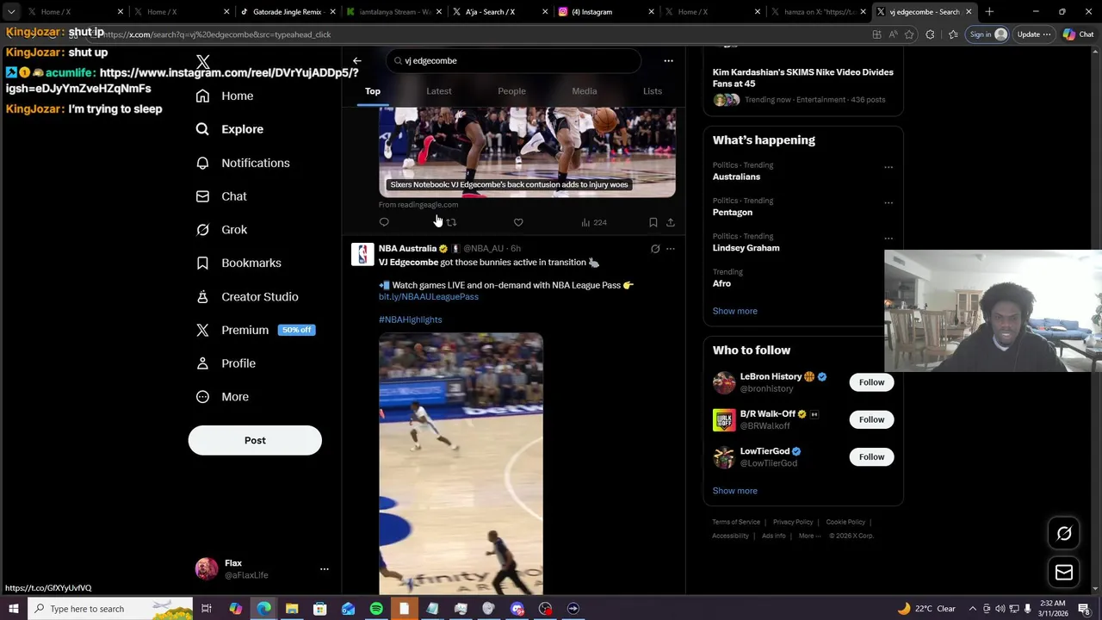This screenshot has height=620, width=1102.
Task: Show more under Who to follow
Action: 735,491
